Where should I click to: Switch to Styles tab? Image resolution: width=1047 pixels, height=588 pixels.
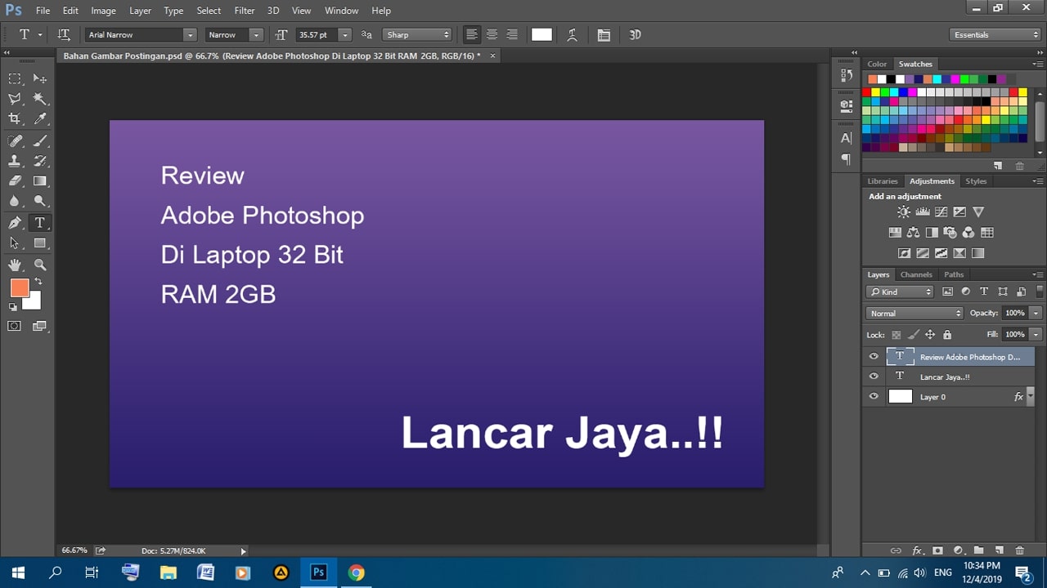pyautogui.click(x=976, y=181)
